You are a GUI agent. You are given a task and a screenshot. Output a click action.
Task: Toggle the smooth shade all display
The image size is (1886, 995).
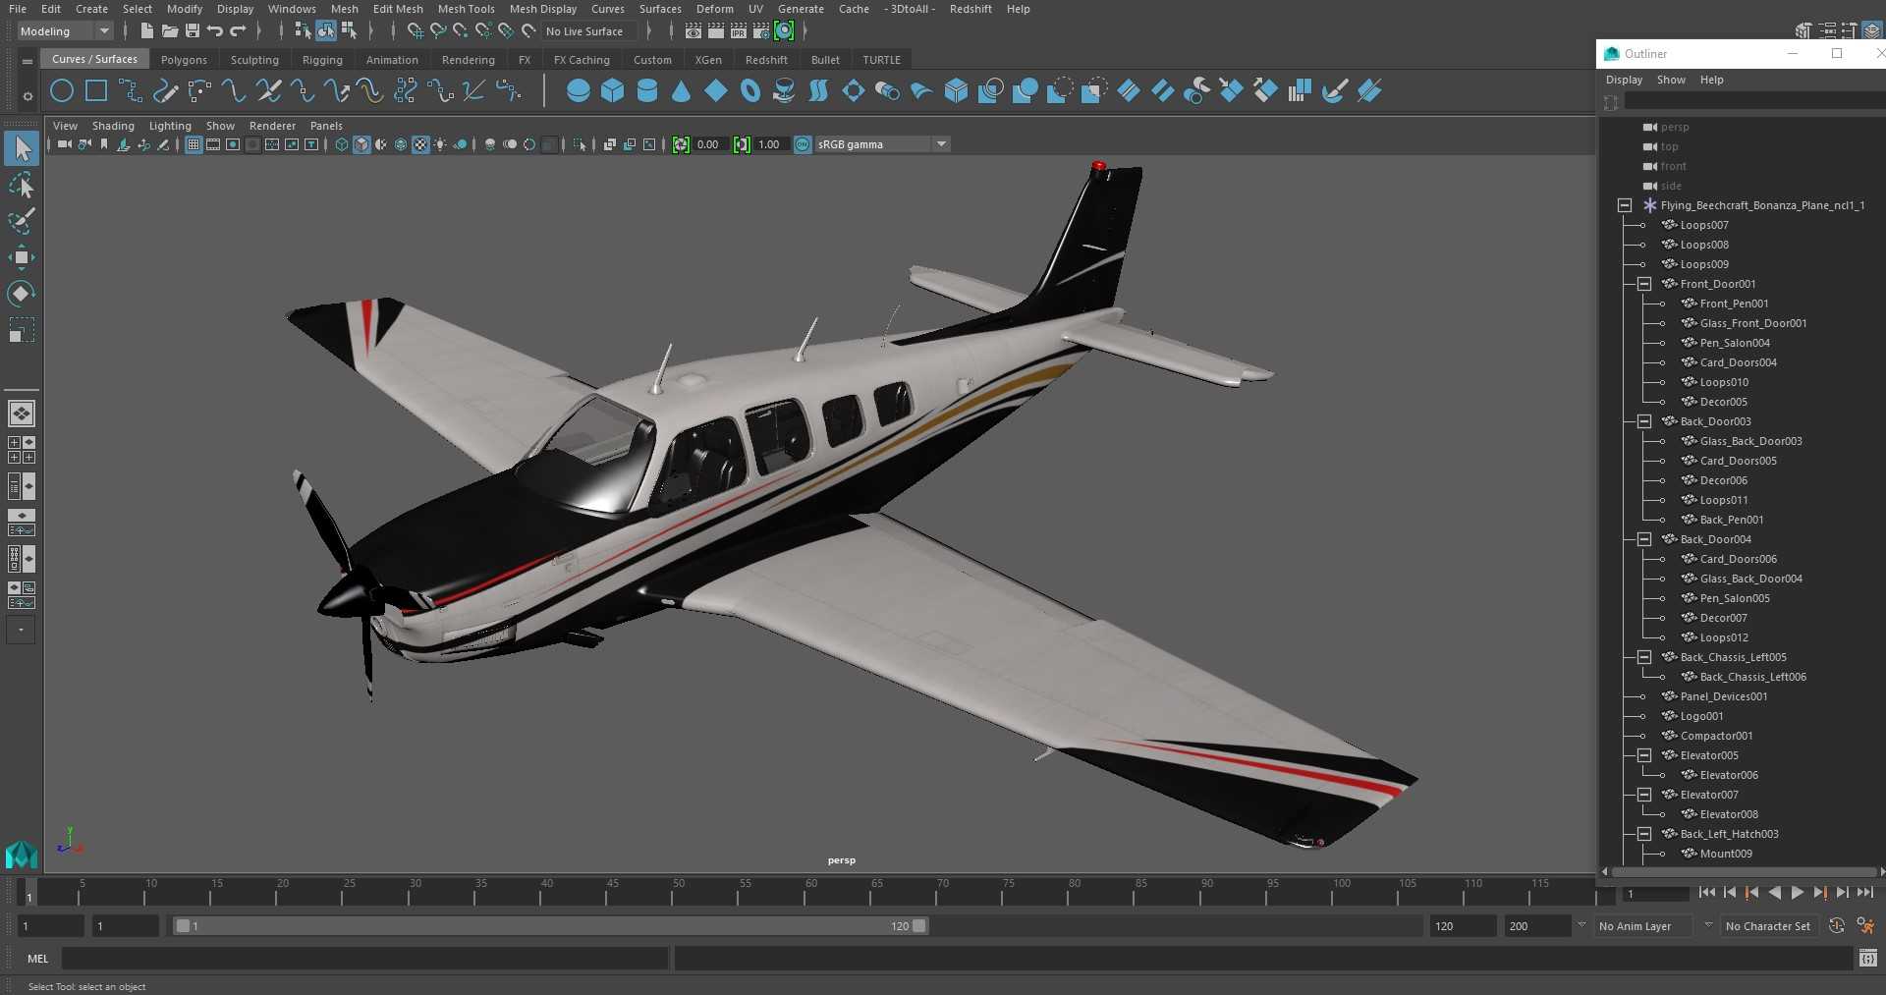point(361,144)
